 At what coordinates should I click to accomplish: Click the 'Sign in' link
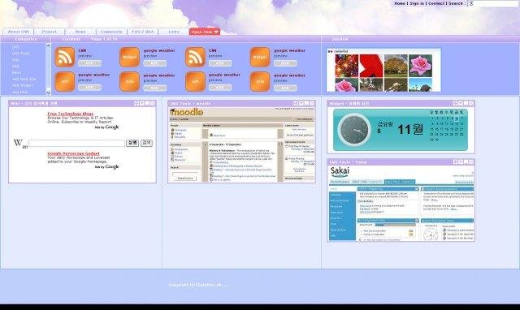coord(417,3)
